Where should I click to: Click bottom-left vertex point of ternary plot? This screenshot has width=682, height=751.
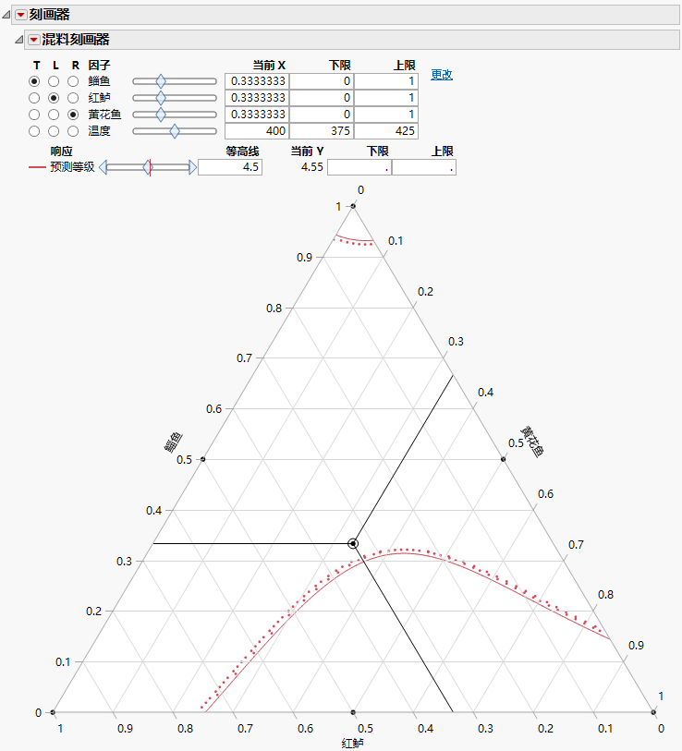click(x=53, y=712)
